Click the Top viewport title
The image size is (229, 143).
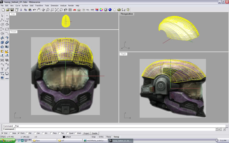pyautogui.click(x=13, y=14)
